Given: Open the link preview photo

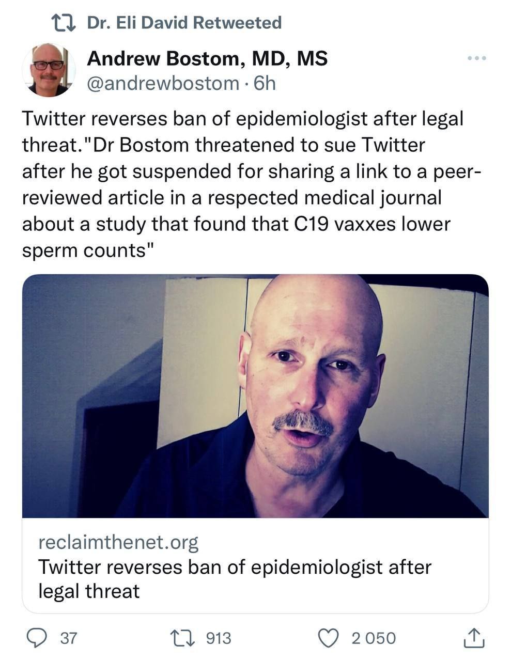Looking at the screenshot, I should coord(255,396).
